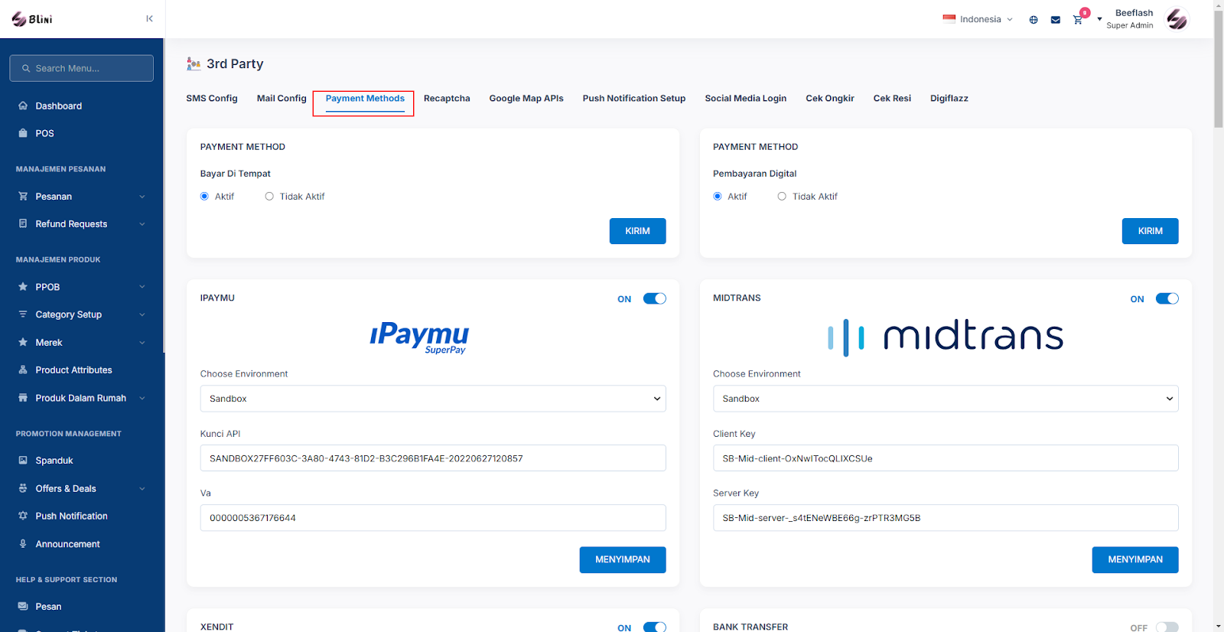This screenshot has height=632, width=1224.
Task: Click MENYIMPAN in the iPaymu card
Action: click(623, 560)
